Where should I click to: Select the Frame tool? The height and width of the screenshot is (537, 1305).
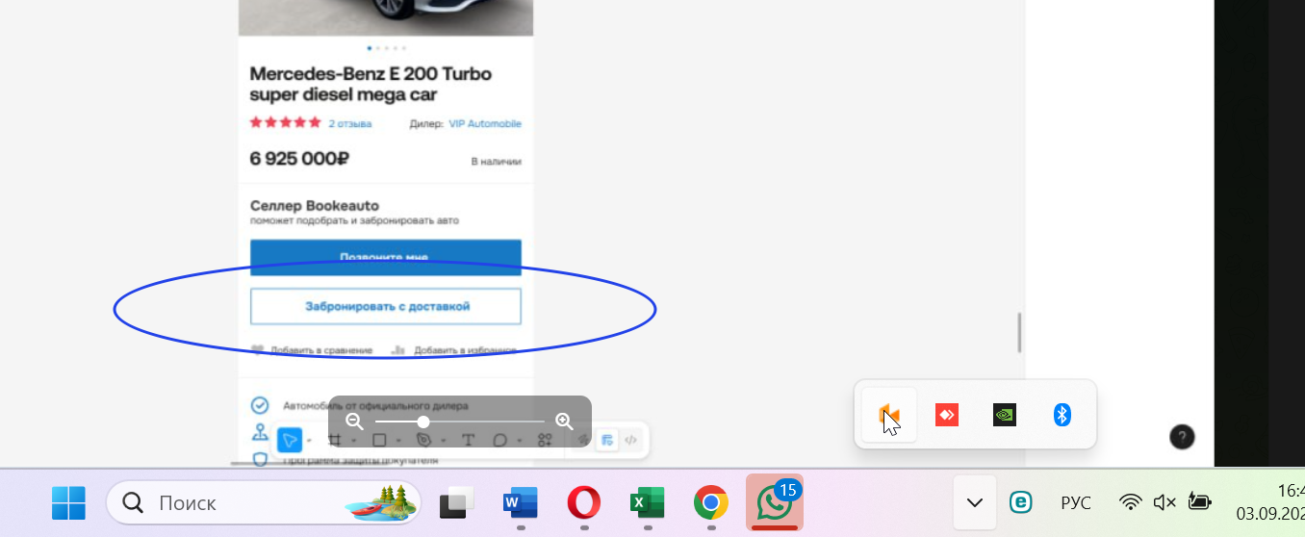click(x=335, y=441)
